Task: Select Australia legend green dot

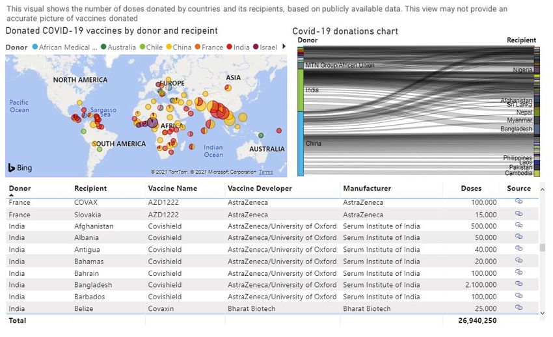Action: click(103, 47)
